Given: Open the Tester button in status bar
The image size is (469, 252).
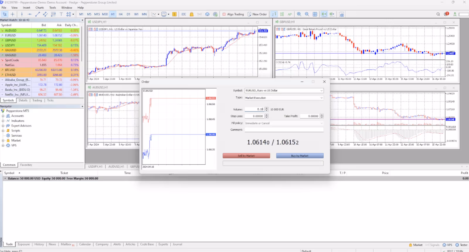Looking at the screenshot, I should click(x=461, y=245).
